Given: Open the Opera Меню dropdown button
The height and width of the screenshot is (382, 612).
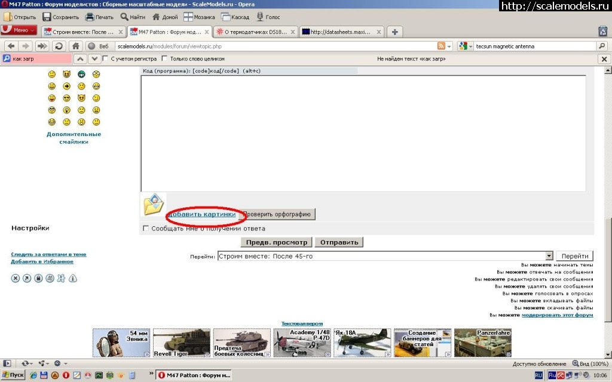Looking at the screenshot, I should (20, 30).
